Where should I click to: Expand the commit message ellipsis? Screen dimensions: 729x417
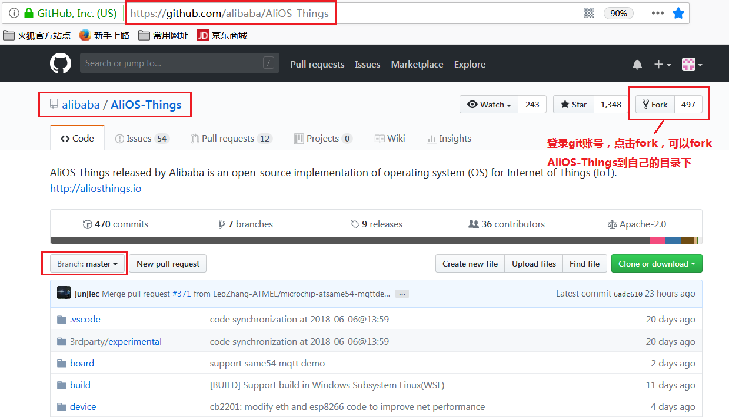click(402, 294)
